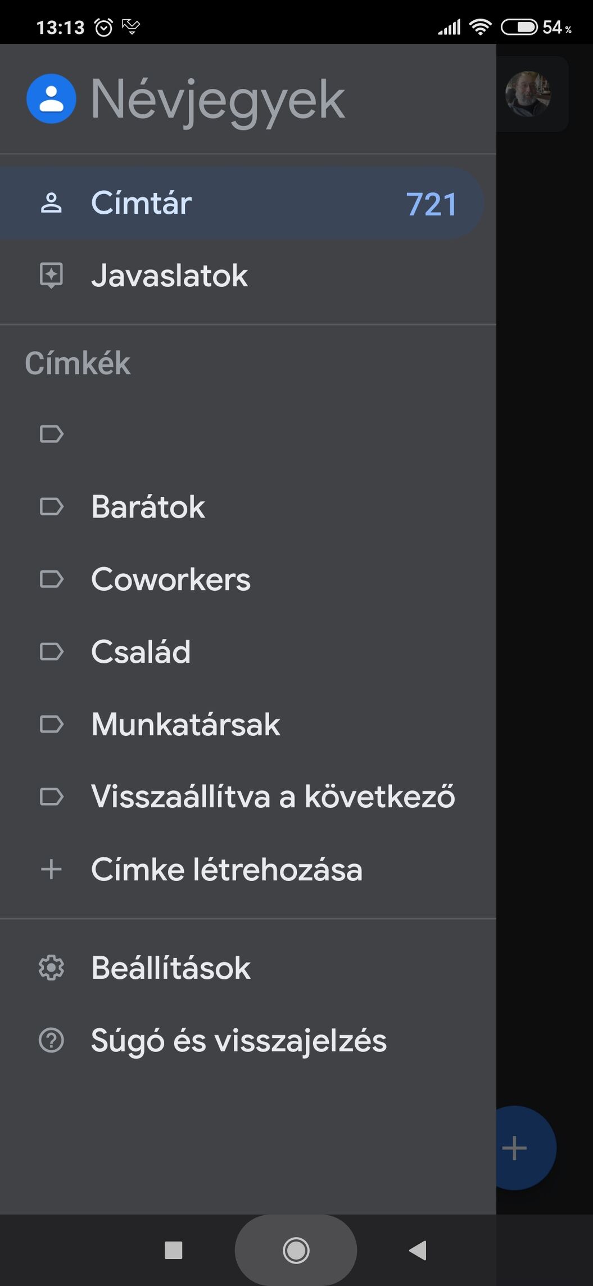Open the Javaslatok suggestions page

(248, 276)
